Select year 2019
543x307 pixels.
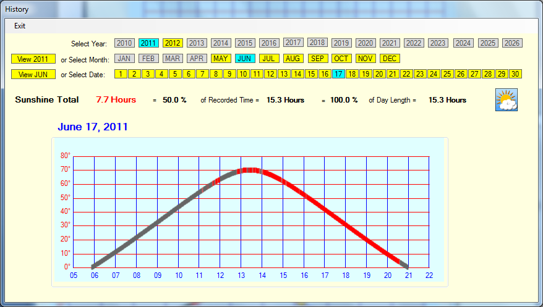click(x=341, y=43)
